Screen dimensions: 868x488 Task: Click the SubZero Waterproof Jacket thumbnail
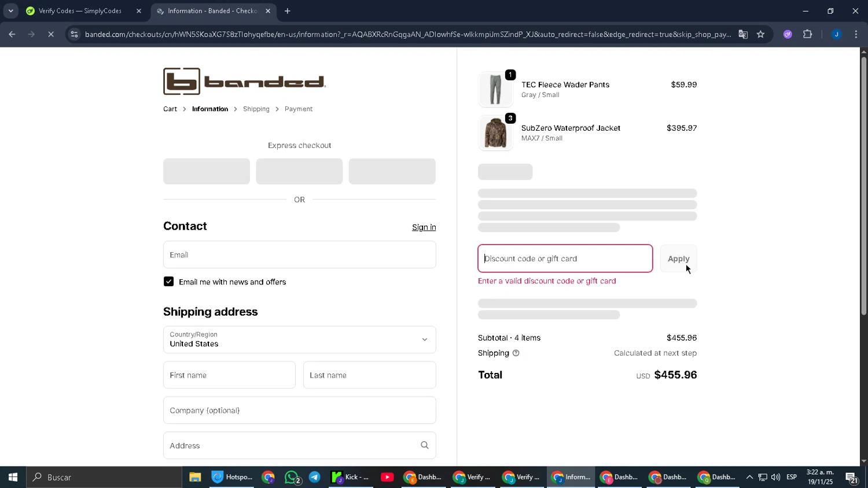495,132
